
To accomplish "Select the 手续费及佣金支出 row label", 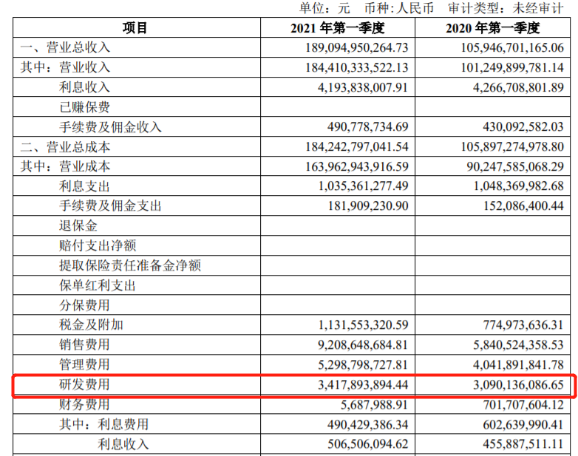I will 110,205.
